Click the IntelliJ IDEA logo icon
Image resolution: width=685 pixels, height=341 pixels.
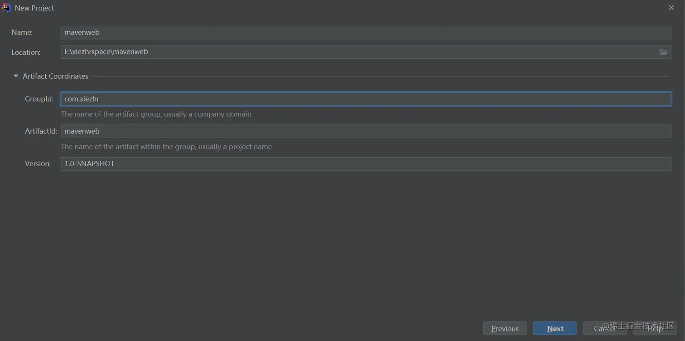(6, 8)
